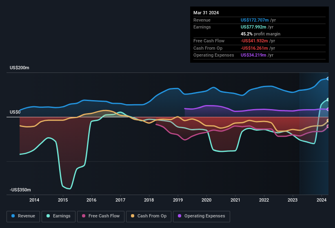Click the US$34.219m operating expenses value
The image size is (335, 228).
point(253,55)
